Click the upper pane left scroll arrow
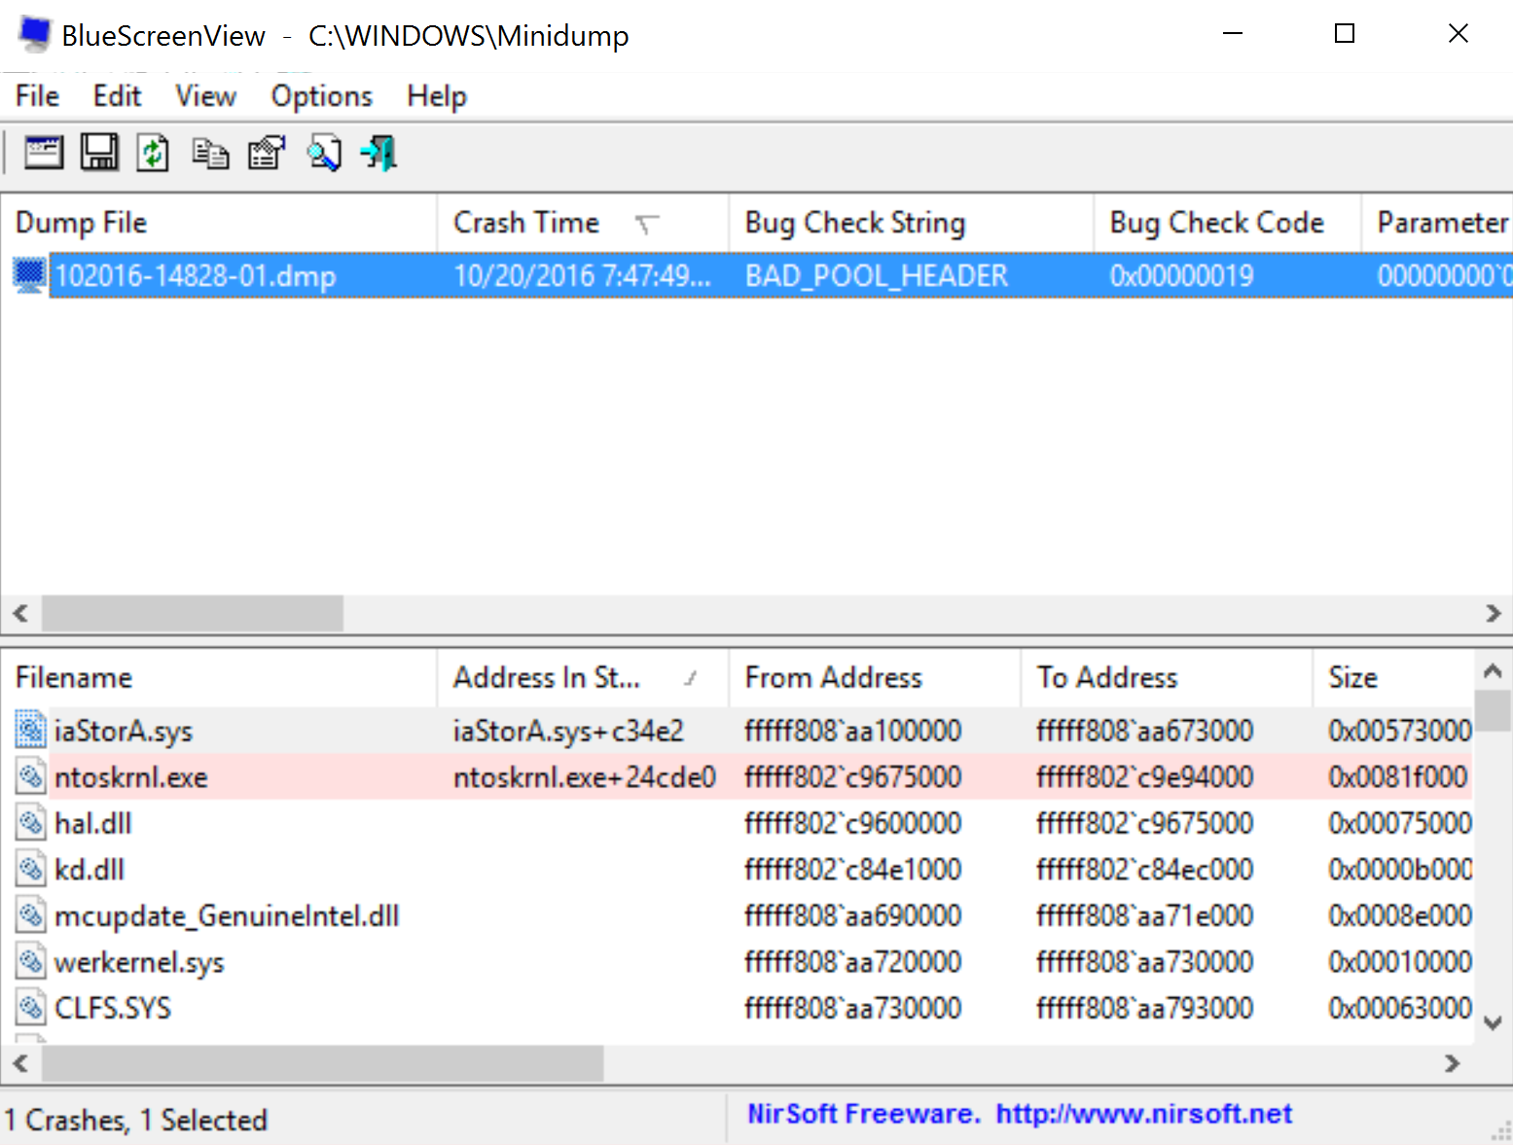 coord(20,613)
